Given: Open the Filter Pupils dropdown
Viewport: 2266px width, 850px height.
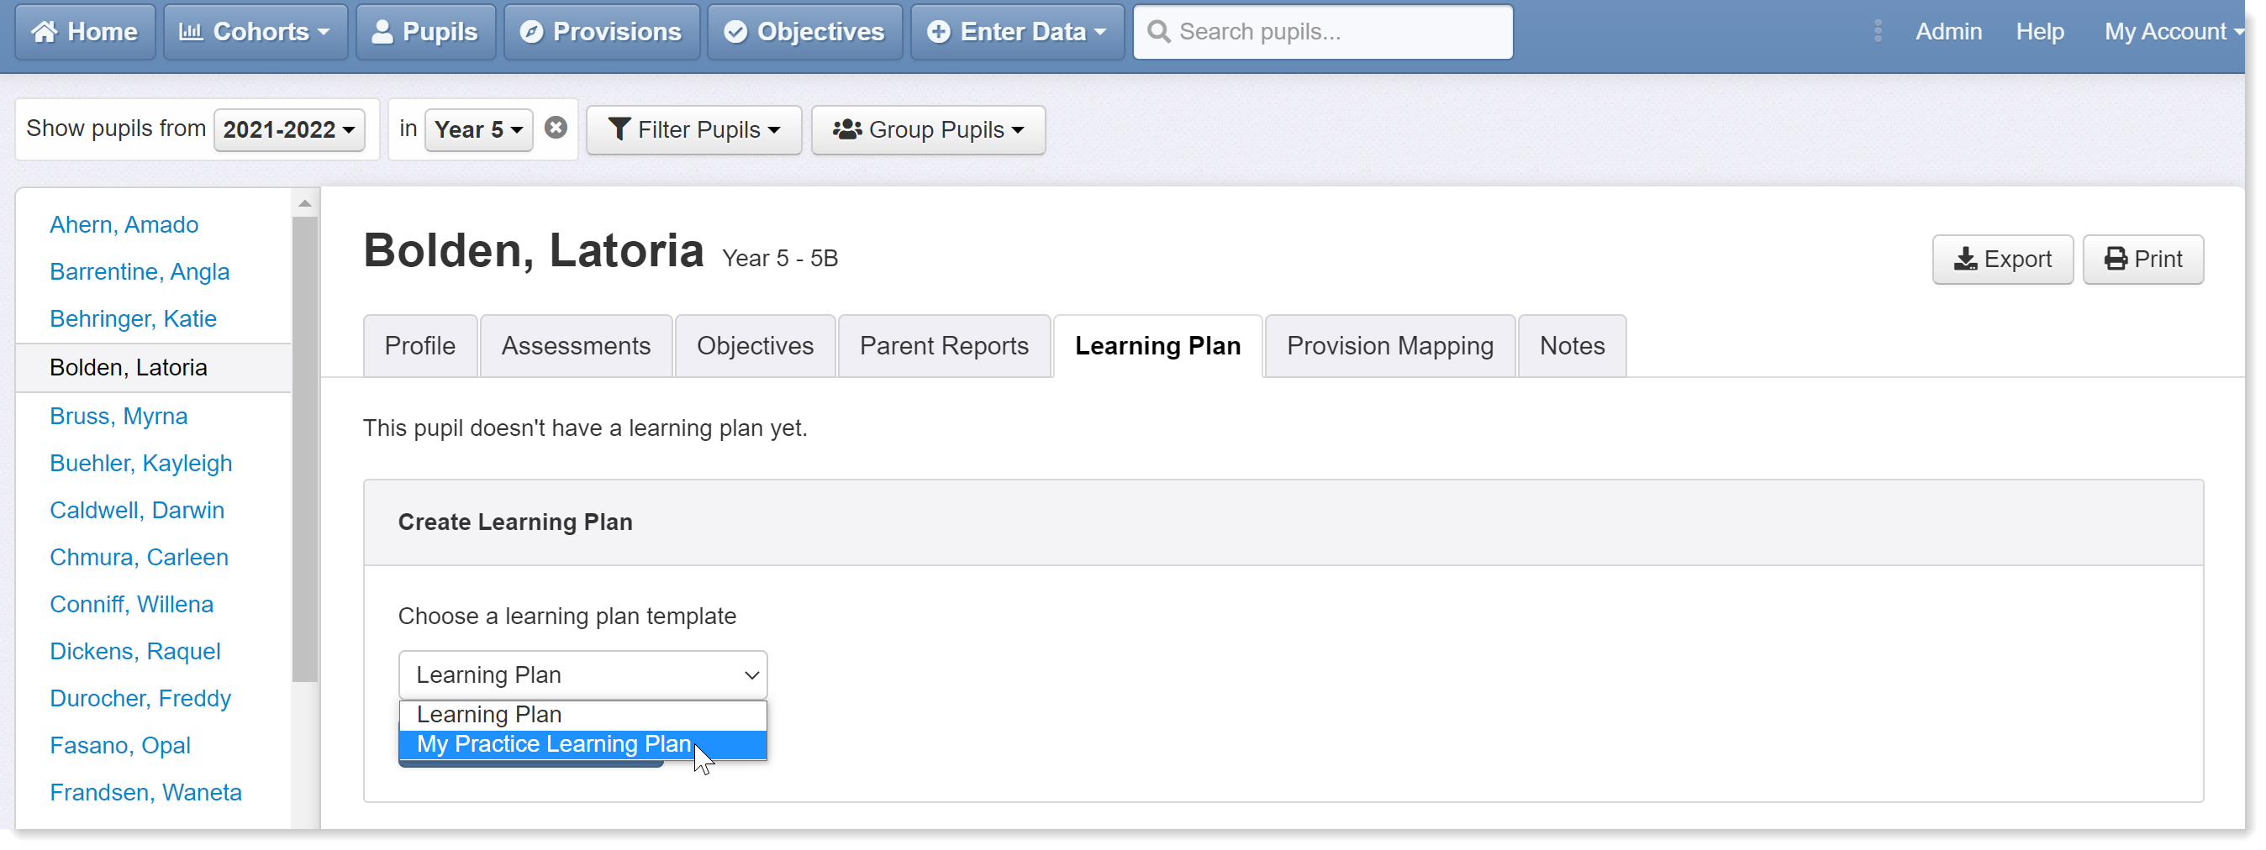Looking at the screenshot, I should pos(693,130).
